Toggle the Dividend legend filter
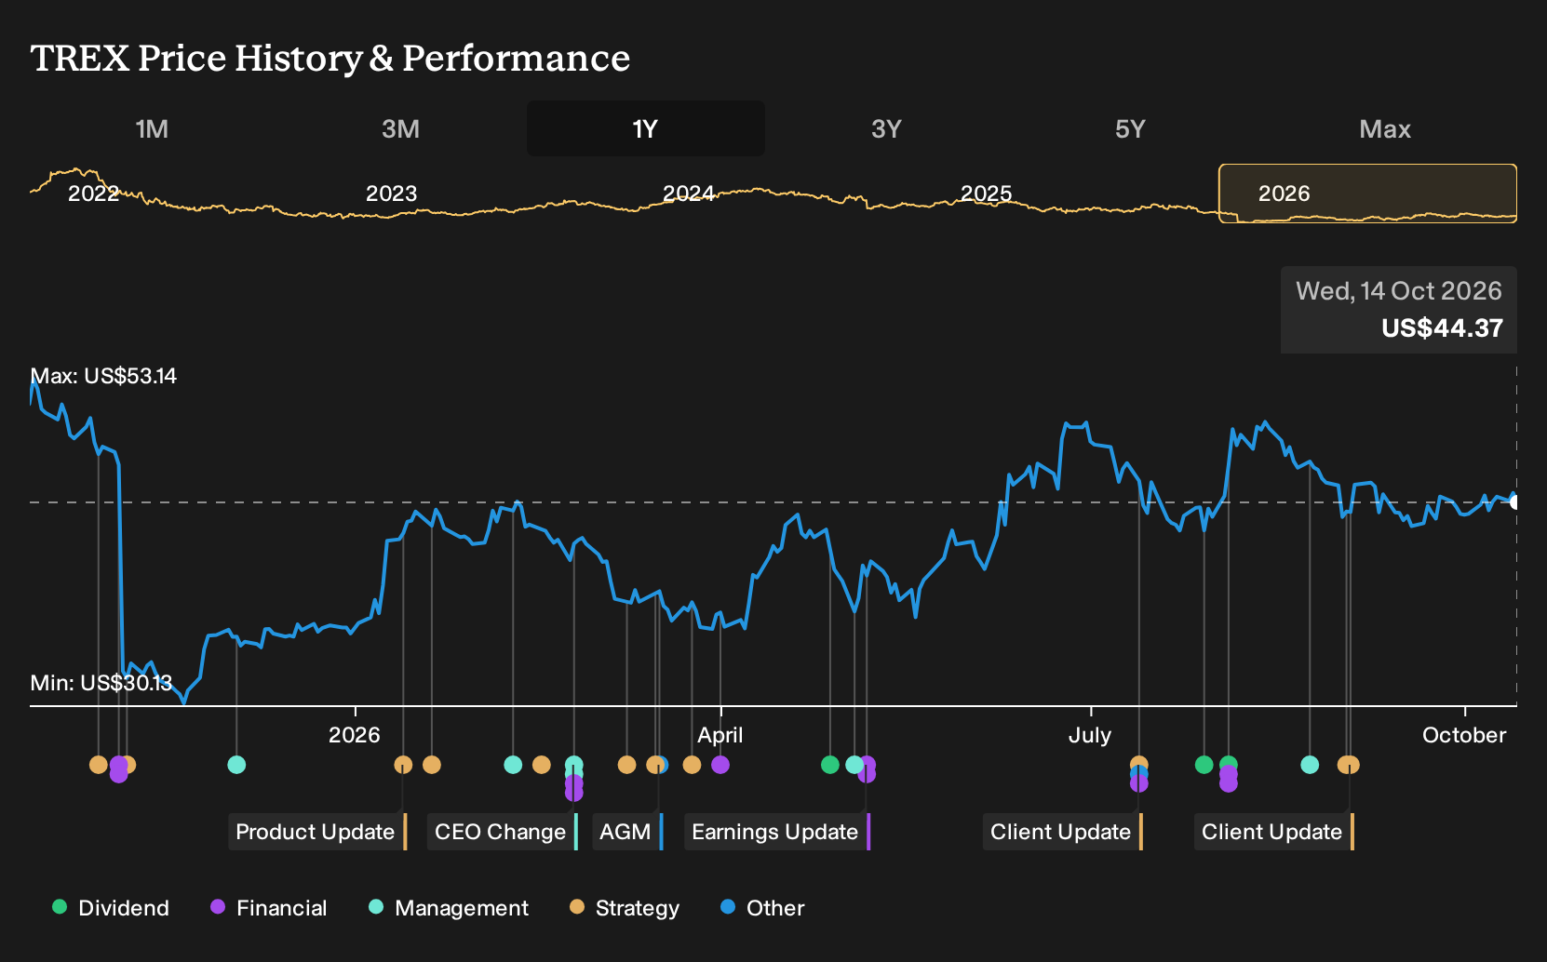1547x962 pixels. (111, 908)
